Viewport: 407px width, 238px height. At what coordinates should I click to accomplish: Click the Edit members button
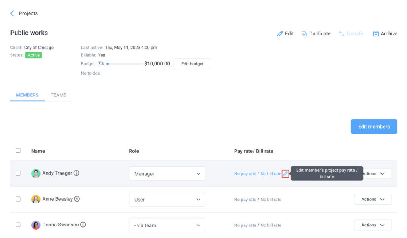[374, 126]
